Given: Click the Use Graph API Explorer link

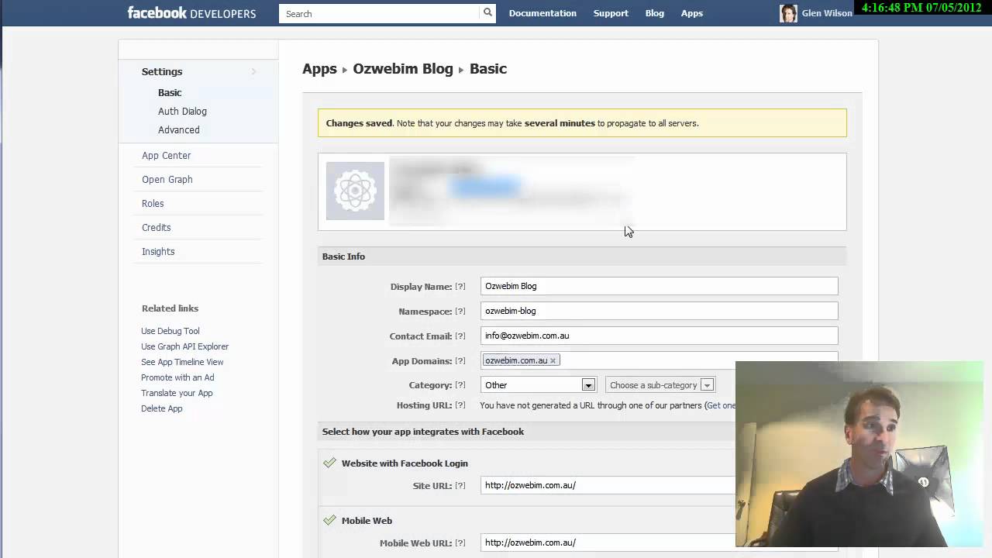Looking at the screenshot, I should tap(184, 346).
